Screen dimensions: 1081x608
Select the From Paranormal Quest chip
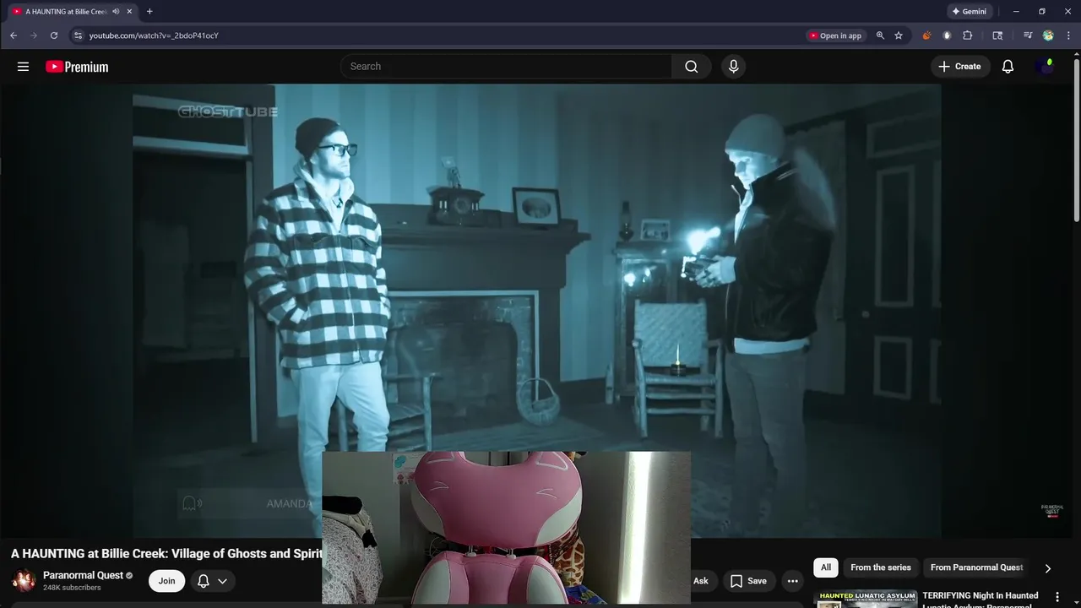(x=977, y=567)
